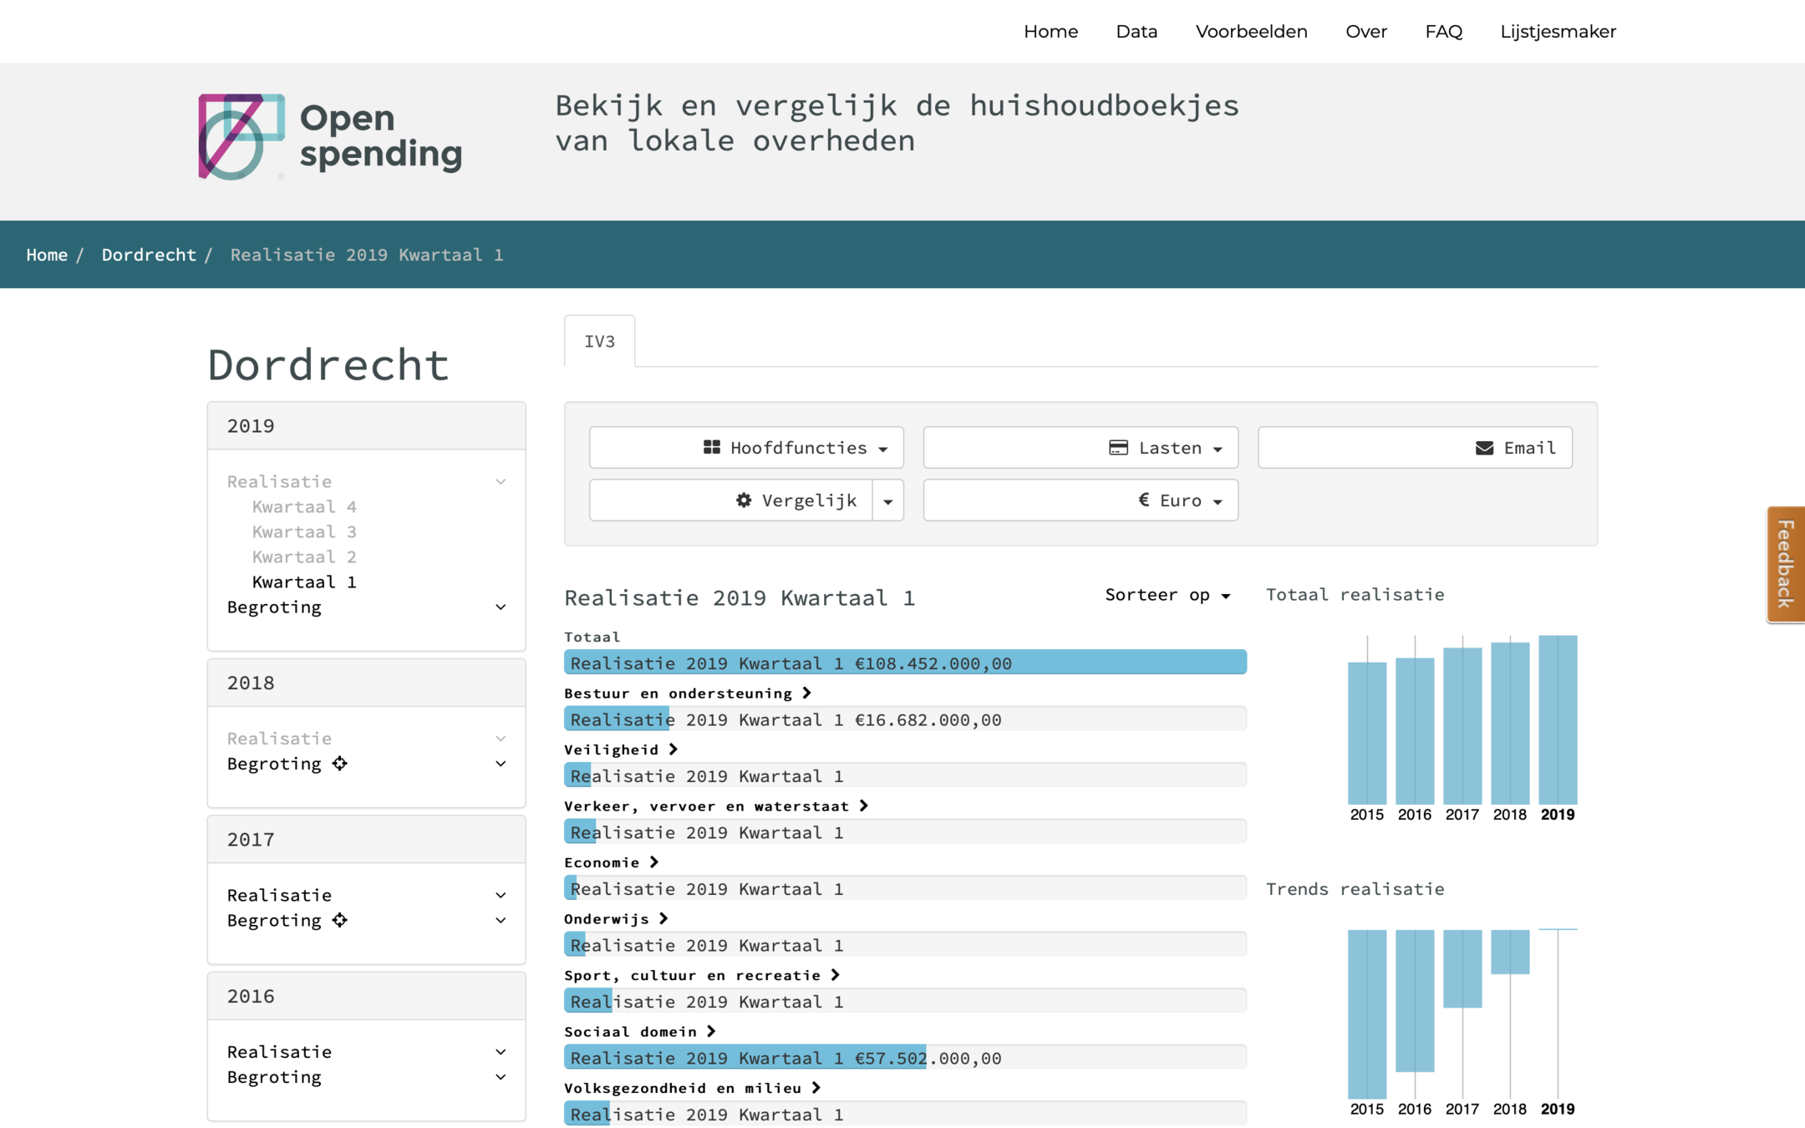Click the crosshair icon beside 2018 Begroting

(x=339, y=763)
